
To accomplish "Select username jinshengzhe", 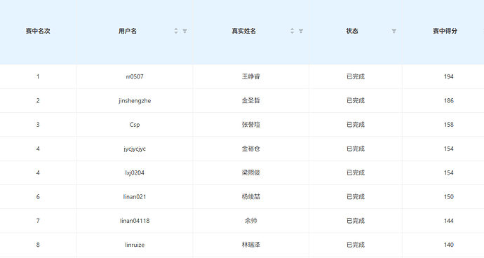I will (x=135, y=101).
